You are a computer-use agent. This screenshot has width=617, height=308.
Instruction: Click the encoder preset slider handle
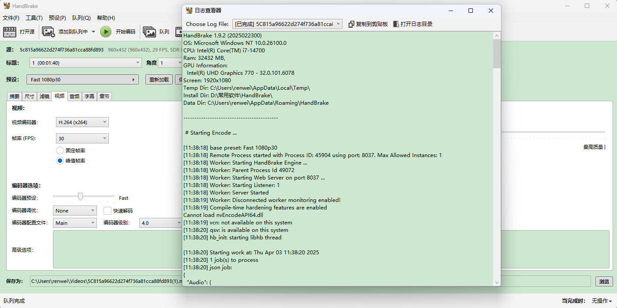[x=80, y=197]
